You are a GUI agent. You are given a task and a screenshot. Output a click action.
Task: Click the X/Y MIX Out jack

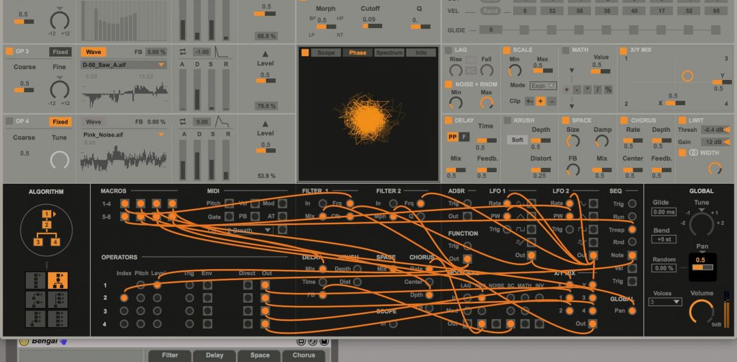pos(592,323)
